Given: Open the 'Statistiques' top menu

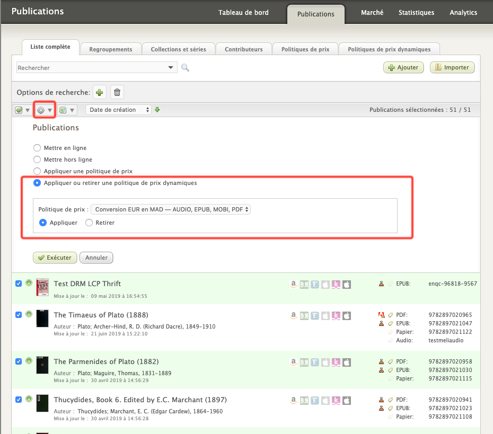Looking at the screenshot, I should point(416,13).
